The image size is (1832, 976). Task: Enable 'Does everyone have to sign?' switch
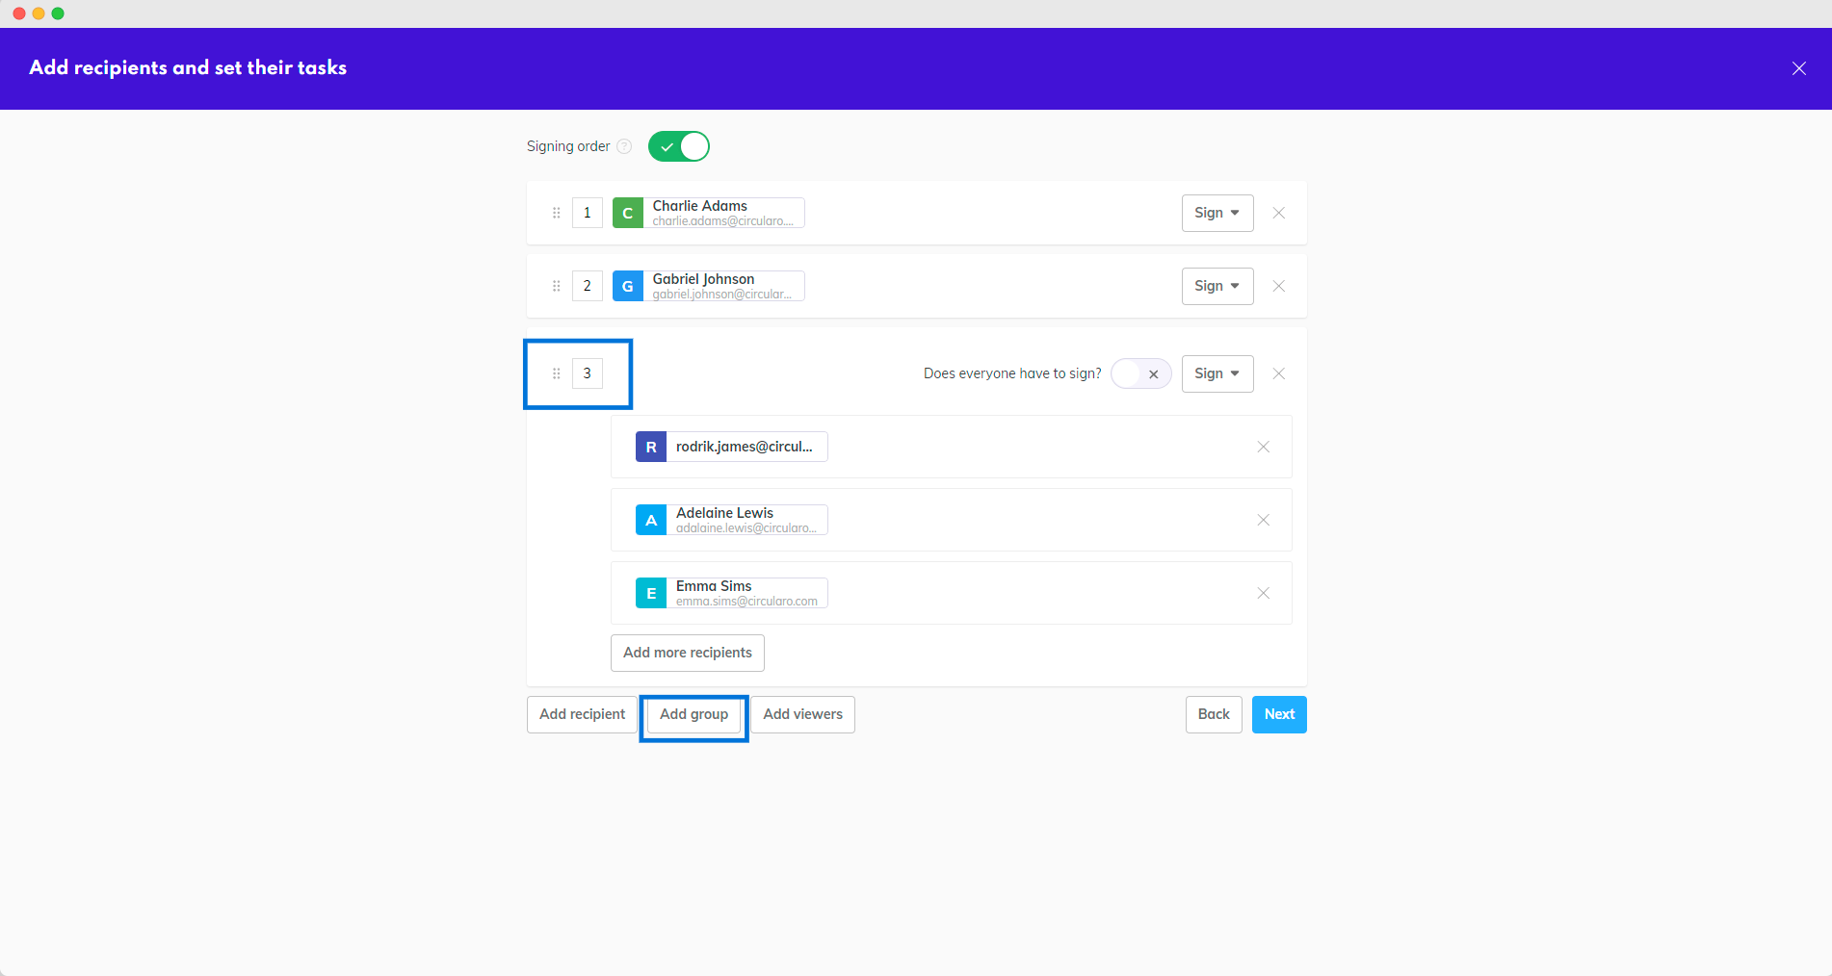tap(1140, 373)
